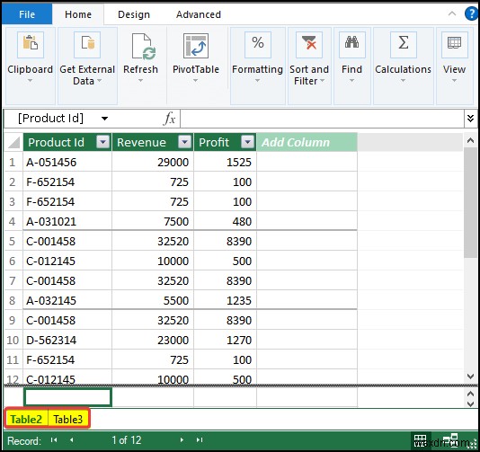Go to previous record in navigator
The image size is (480, 452).
coord(71,439)
